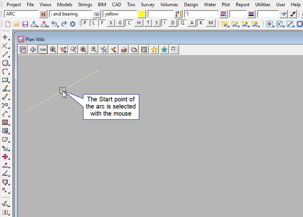This screenshot has width=303, height=217.
Task: Open the Survey menu
Action: [148, 5]
